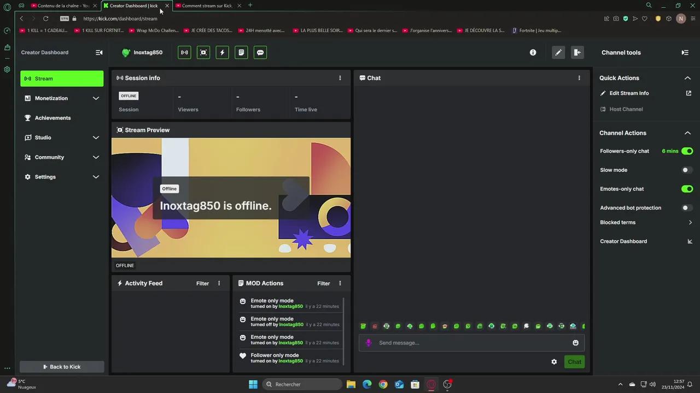The image size is (700, 393).
Task: Collapse the Quick Actions section
Action: coord(687,78)
